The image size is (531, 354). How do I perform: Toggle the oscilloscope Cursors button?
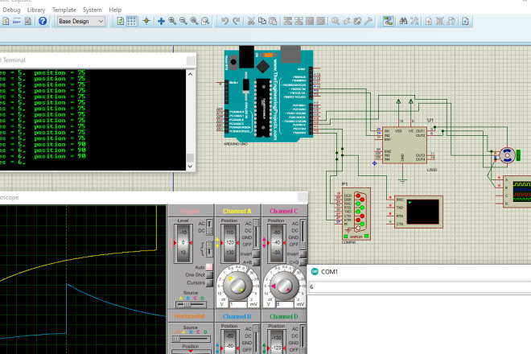[209, 282]
